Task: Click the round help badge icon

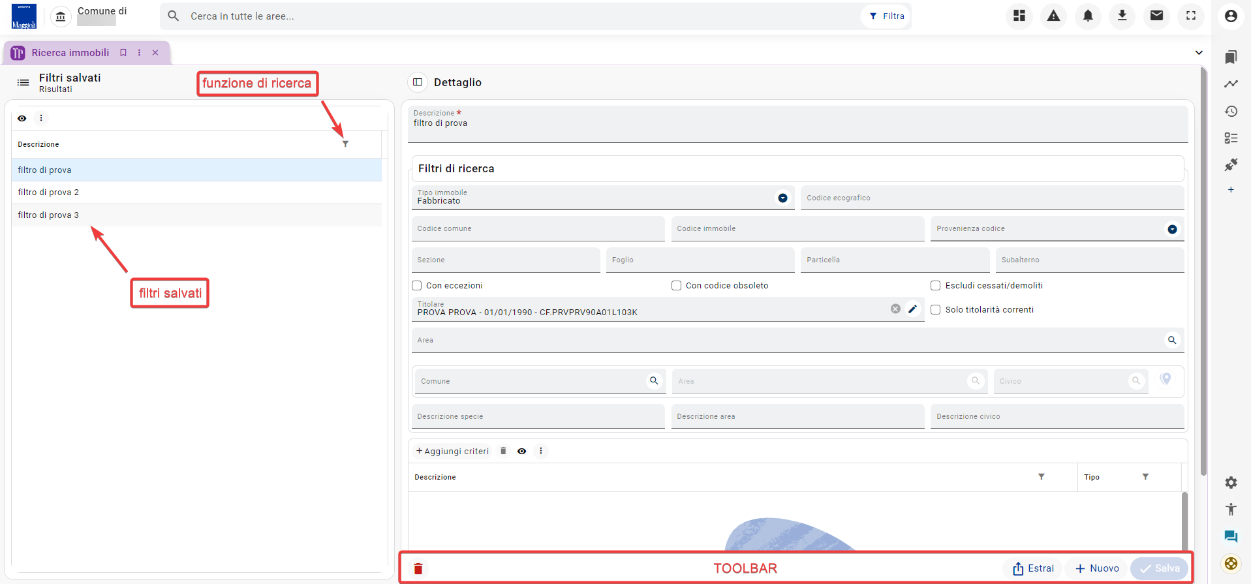Action: 1231,563
